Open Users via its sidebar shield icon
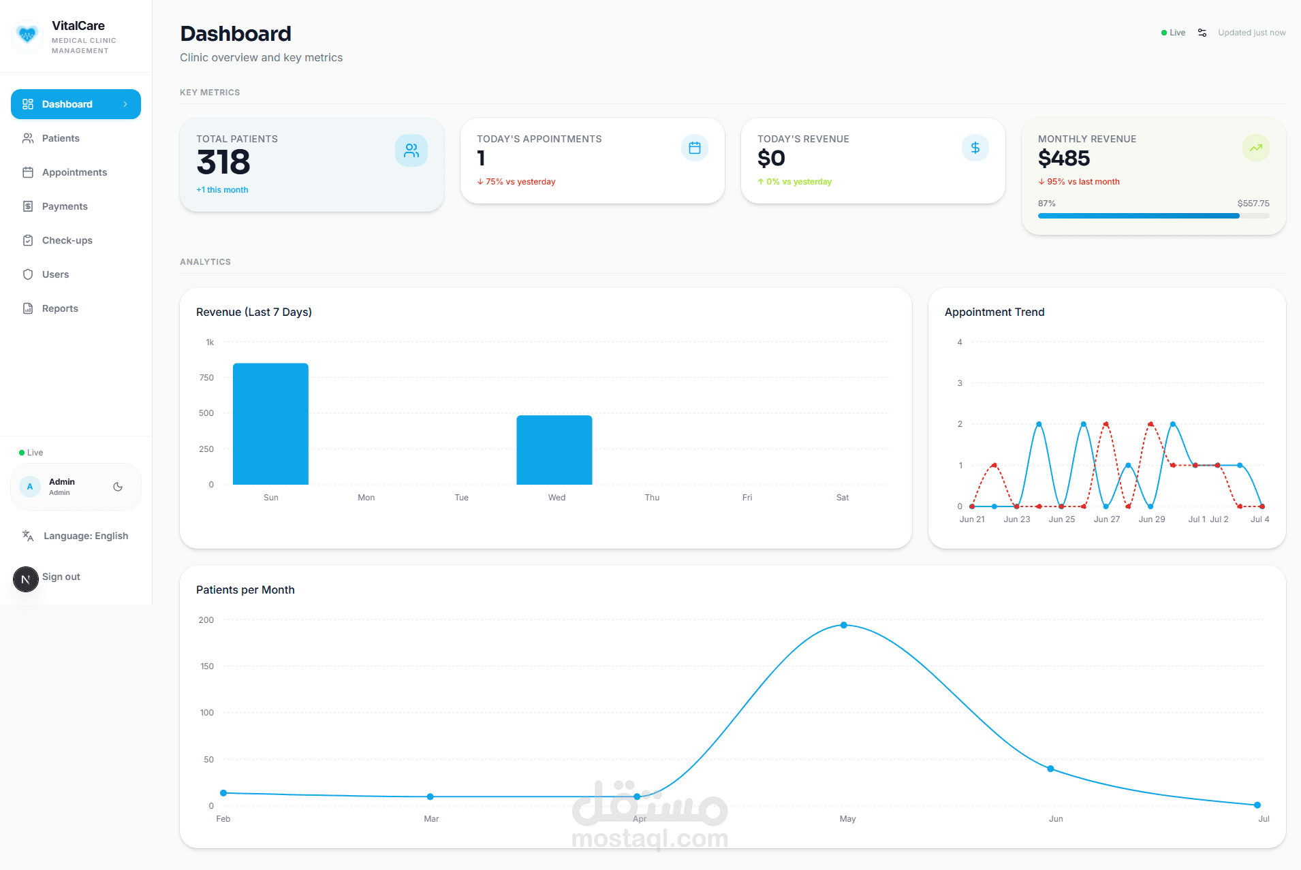The image size is (1301, 870). tap(28, 274)
